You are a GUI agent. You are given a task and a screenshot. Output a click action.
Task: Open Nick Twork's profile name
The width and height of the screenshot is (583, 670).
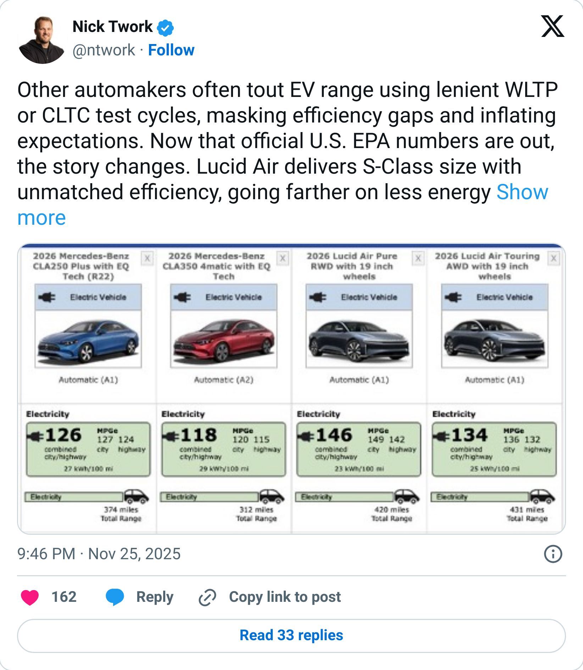click(x=111, y=26)
